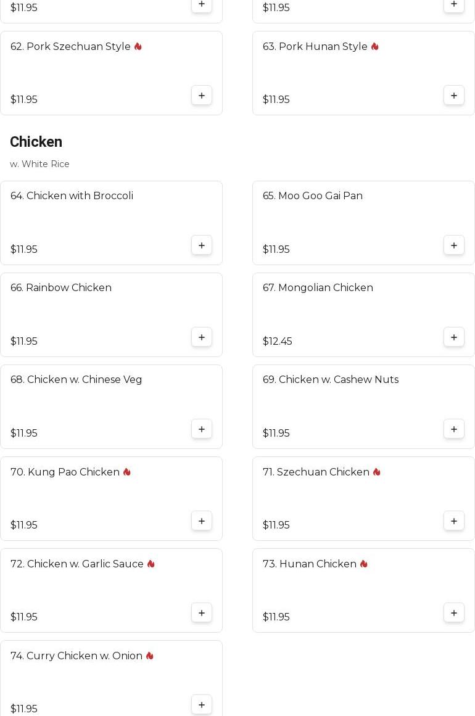
Task: Add Chicken w. Cashew Nuts to cart
Action: (x=454, y=429)
